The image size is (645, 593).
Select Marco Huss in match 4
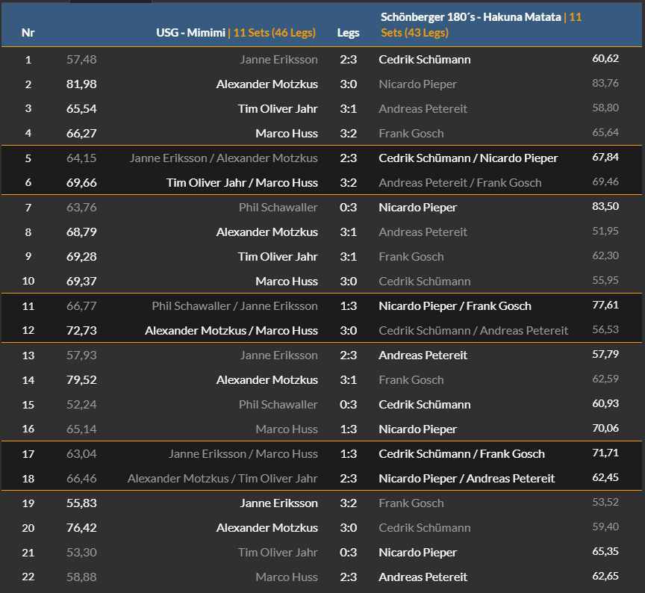[x=287, y=134]
